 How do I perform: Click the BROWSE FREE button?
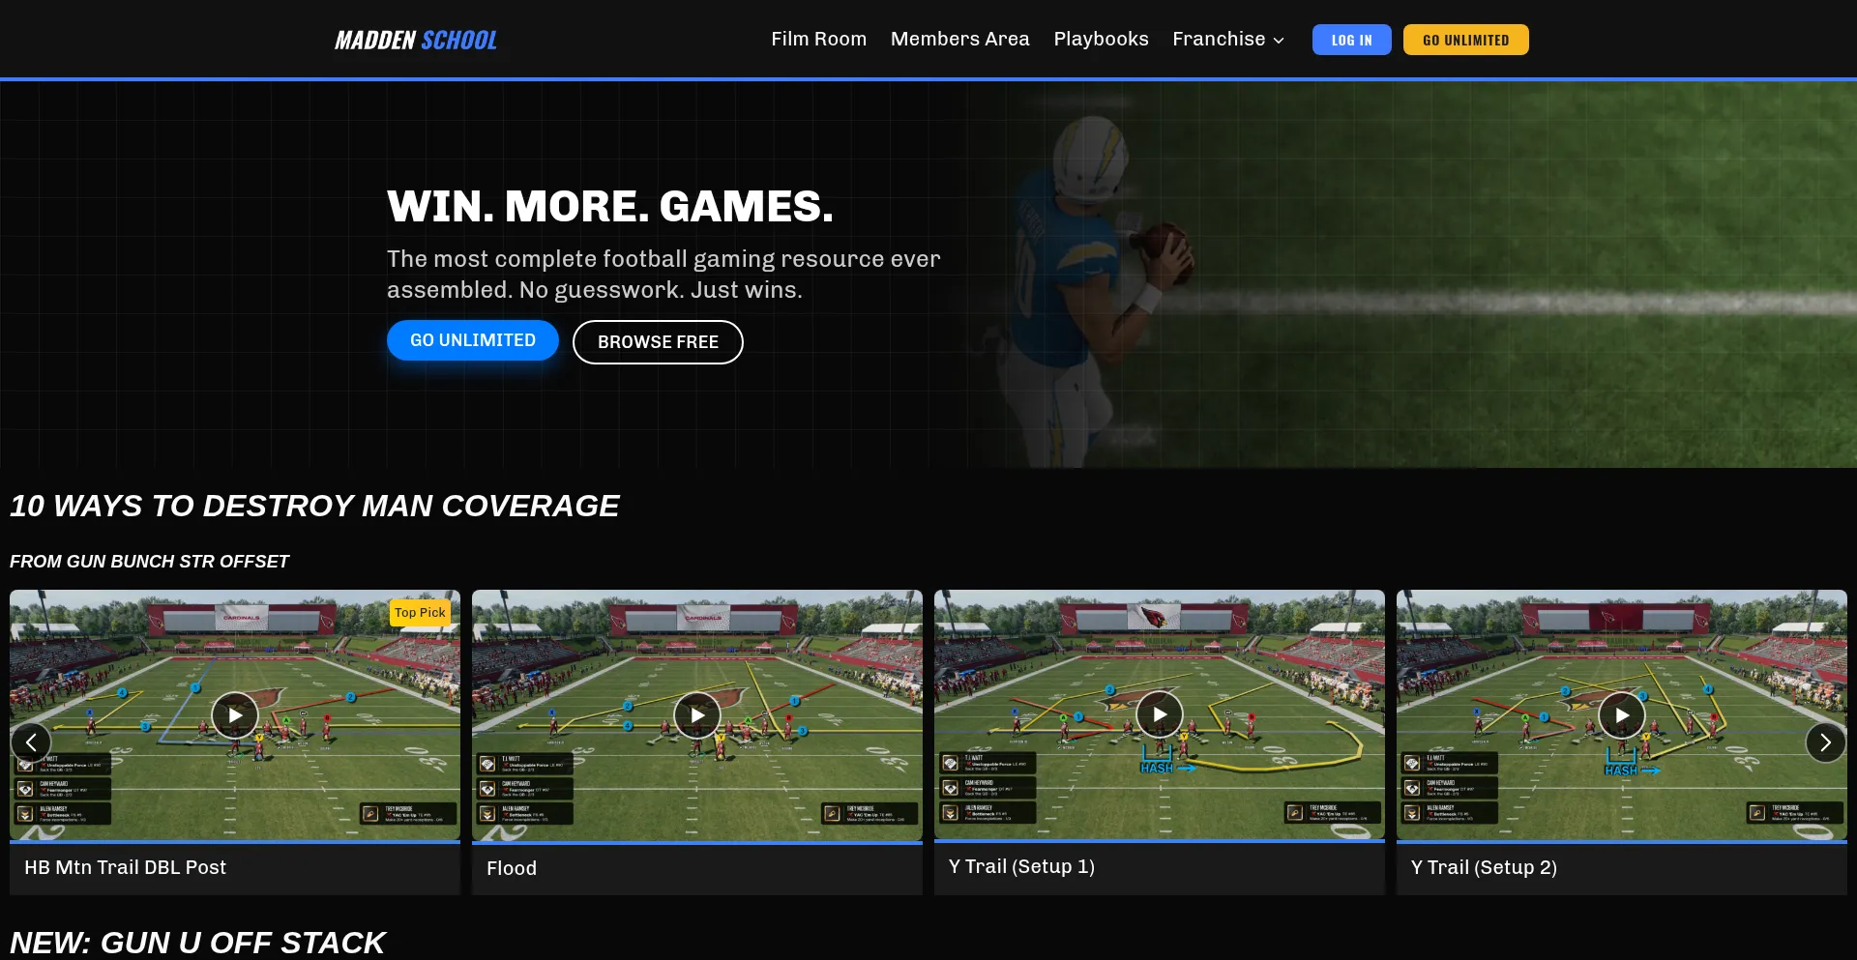[x=658, y=342]
